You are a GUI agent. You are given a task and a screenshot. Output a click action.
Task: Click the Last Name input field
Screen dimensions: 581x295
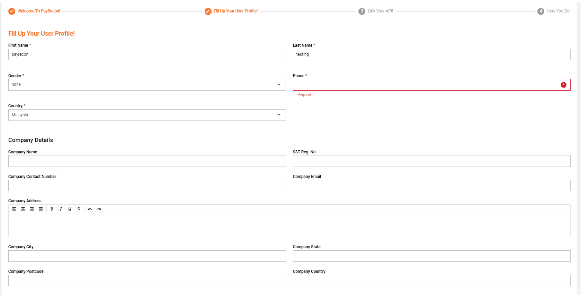[432, 54]
